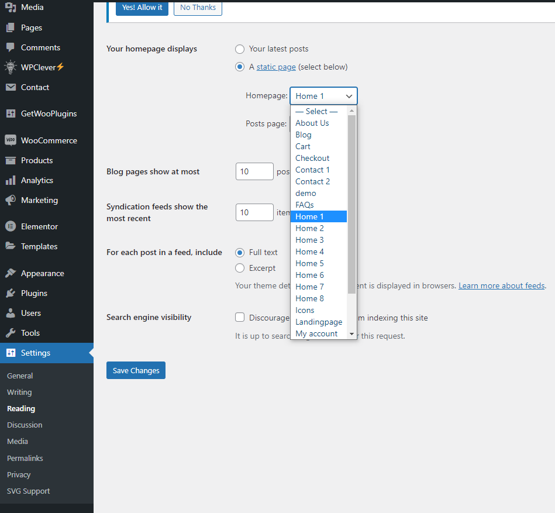The image size is (555, 513).
Task: Select the Excerpt radio button
Action: (x=240, y=268)
